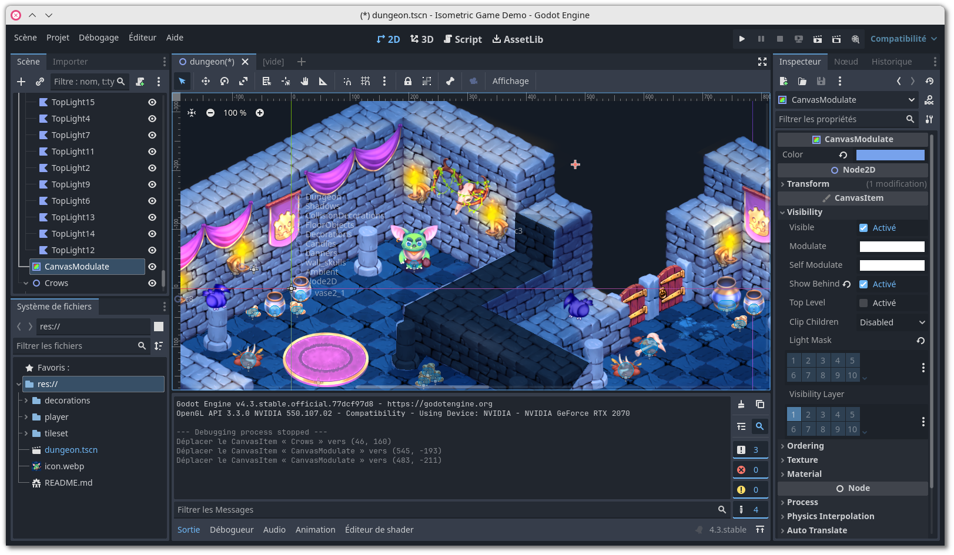The width and height of the screenshot is (954, 555).
Task: Activate the Pan Mode hand tool
Action: (304, 81)
